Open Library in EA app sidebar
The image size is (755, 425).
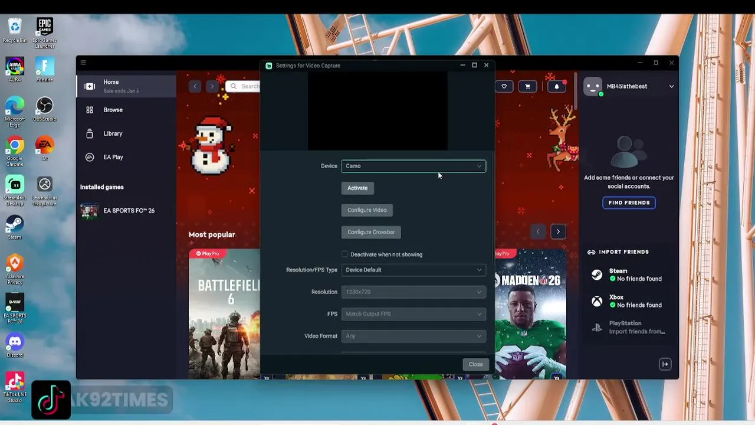coord(126,133)
